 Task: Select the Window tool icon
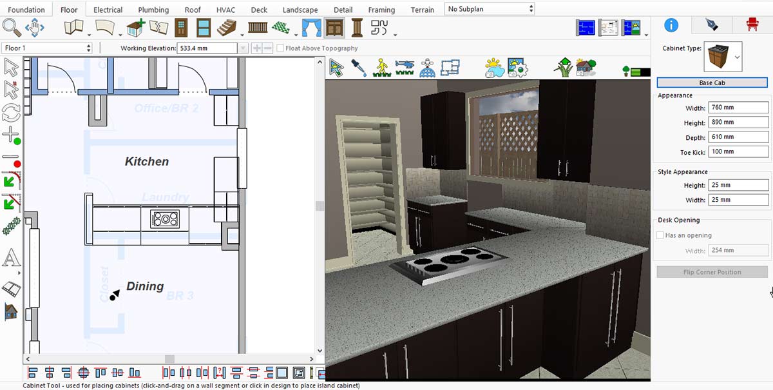click(204, 28)
